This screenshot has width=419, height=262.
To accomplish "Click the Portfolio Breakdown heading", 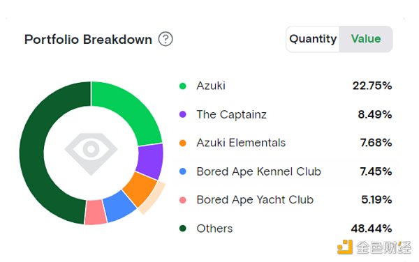I will point(88,40).
